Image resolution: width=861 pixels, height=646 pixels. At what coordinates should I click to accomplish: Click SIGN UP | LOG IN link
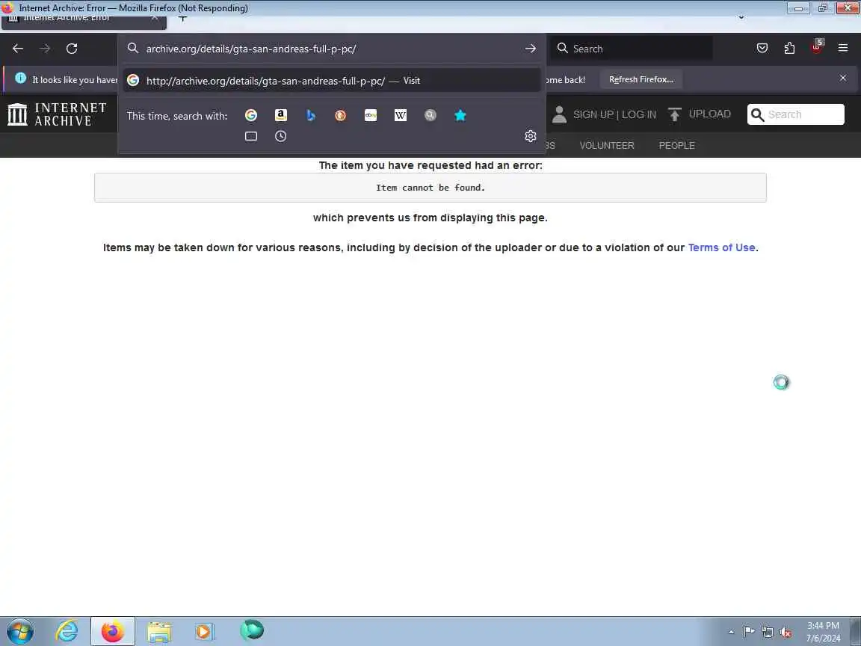pyautogui.click(x=614, y=114)
